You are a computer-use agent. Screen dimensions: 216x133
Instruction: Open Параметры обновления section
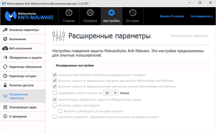click(x=23, y=67)
